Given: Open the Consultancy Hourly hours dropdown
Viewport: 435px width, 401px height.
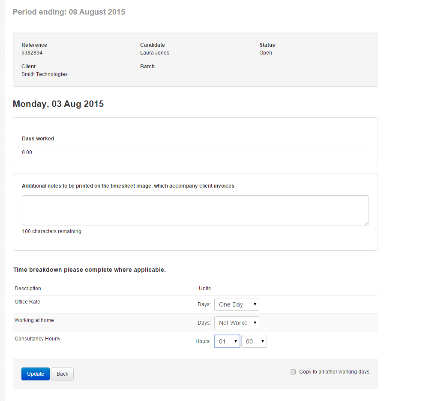Looking at the screenshot, I should [227, 341].
